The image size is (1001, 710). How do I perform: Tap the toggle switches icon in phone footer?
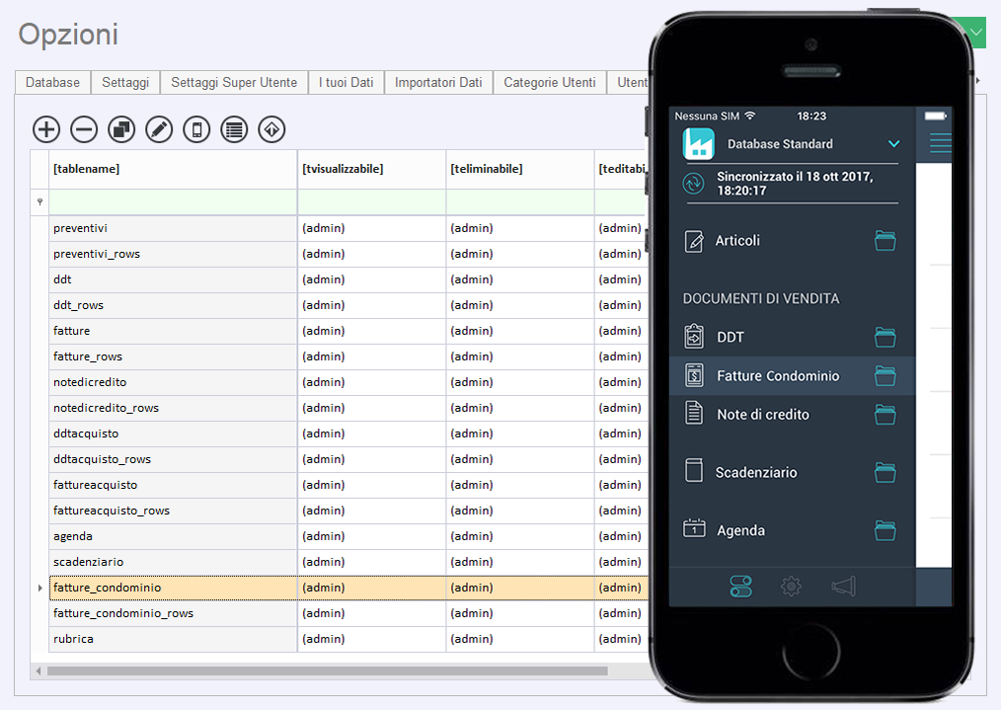(740, 587)
